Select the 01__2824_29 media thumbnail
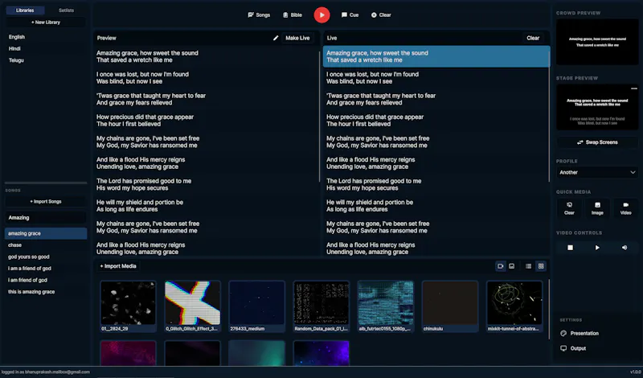This screenshot has width=643, height=378. click(128, 306)
